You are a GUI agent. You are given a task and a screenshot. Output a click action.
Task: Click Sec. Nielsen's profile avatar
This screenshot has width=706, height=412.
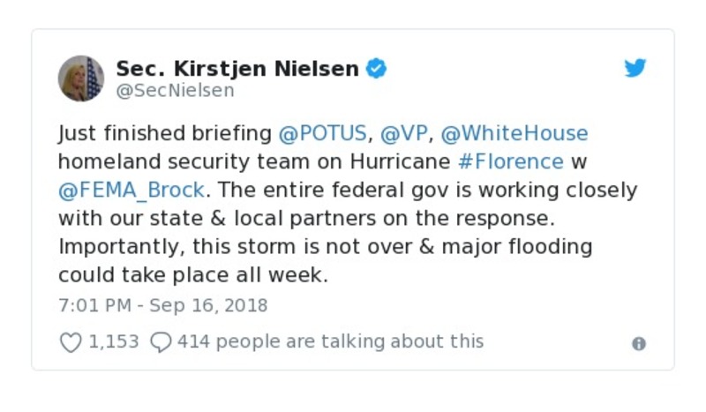point(81,79)
